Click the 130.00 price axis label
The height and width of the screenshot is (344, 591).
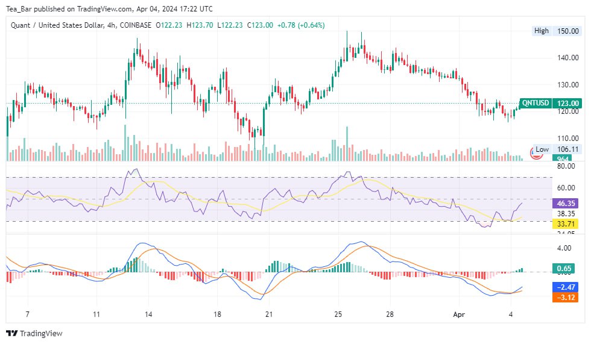pyautogui.click(x=567, y=85)
